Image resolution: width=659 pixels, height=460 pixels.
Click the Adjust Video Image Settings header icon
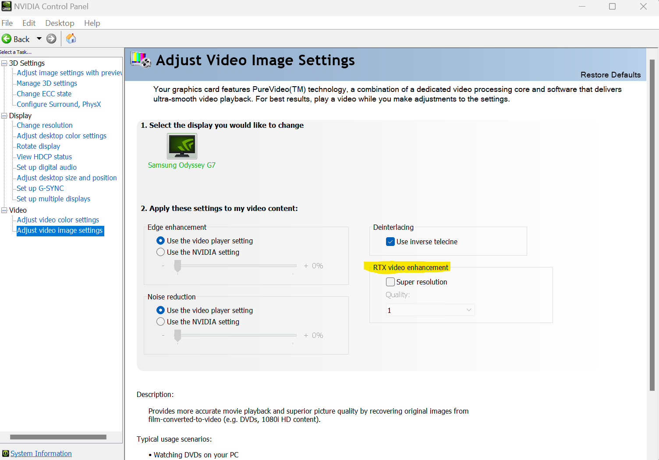[x=141, y=60]
